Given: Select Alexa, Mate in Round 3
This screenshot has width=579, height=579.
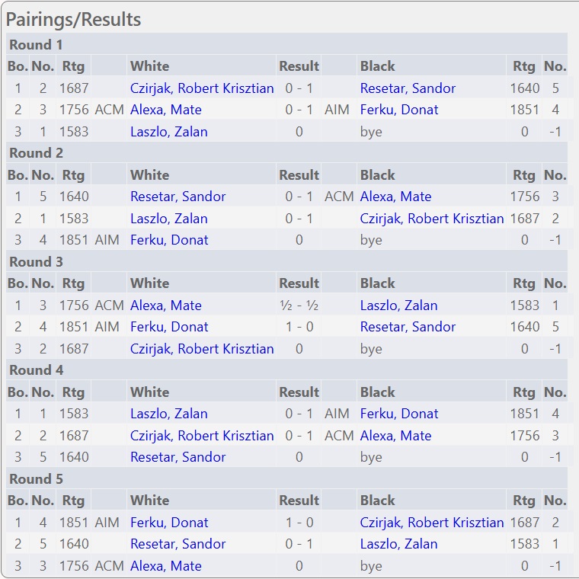Looking at the screenshot, I should (165, 305).
